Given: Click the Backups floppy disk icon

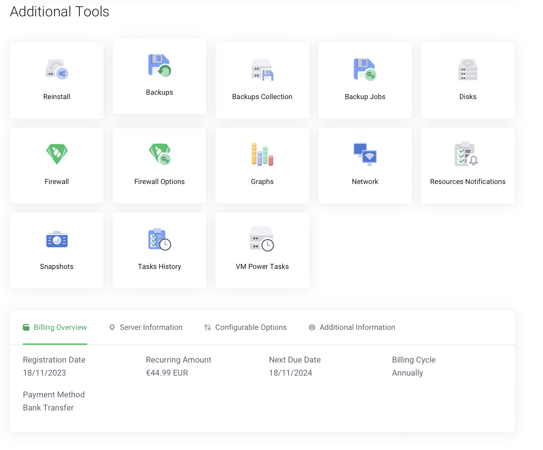Looking at the screenshot, I should 159,65.
